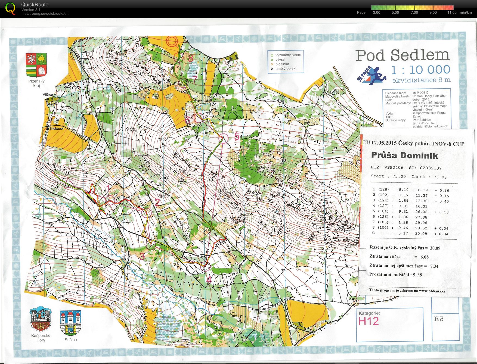Click control circle number 6
The image size is (477, 364).
pos(199,117)
